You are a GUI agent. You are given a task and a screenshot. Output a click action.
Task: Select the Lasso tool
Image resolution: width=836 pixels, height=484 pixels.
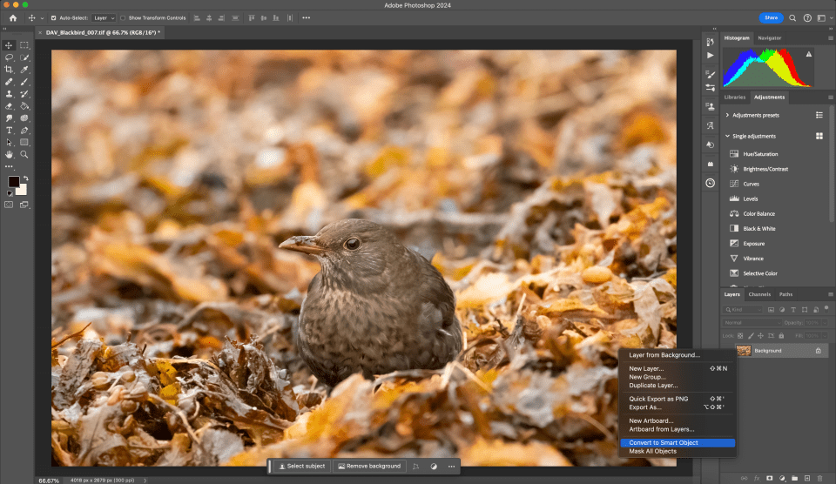(9, 57)
